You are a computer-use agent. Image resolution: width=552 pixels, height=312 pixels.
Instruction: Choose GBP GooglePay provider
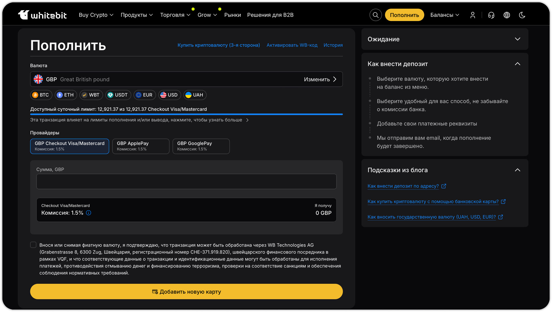[201, 146]
